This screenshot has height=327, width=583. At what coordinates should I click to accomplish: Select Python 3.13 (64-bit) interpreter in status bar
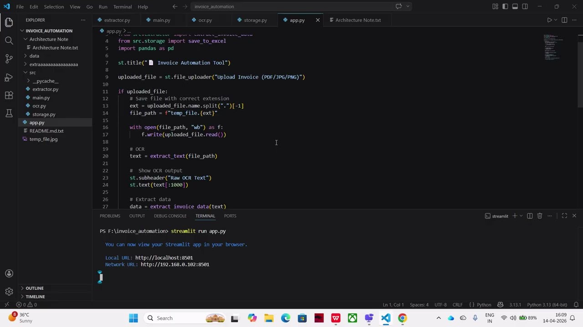point(547,305)
